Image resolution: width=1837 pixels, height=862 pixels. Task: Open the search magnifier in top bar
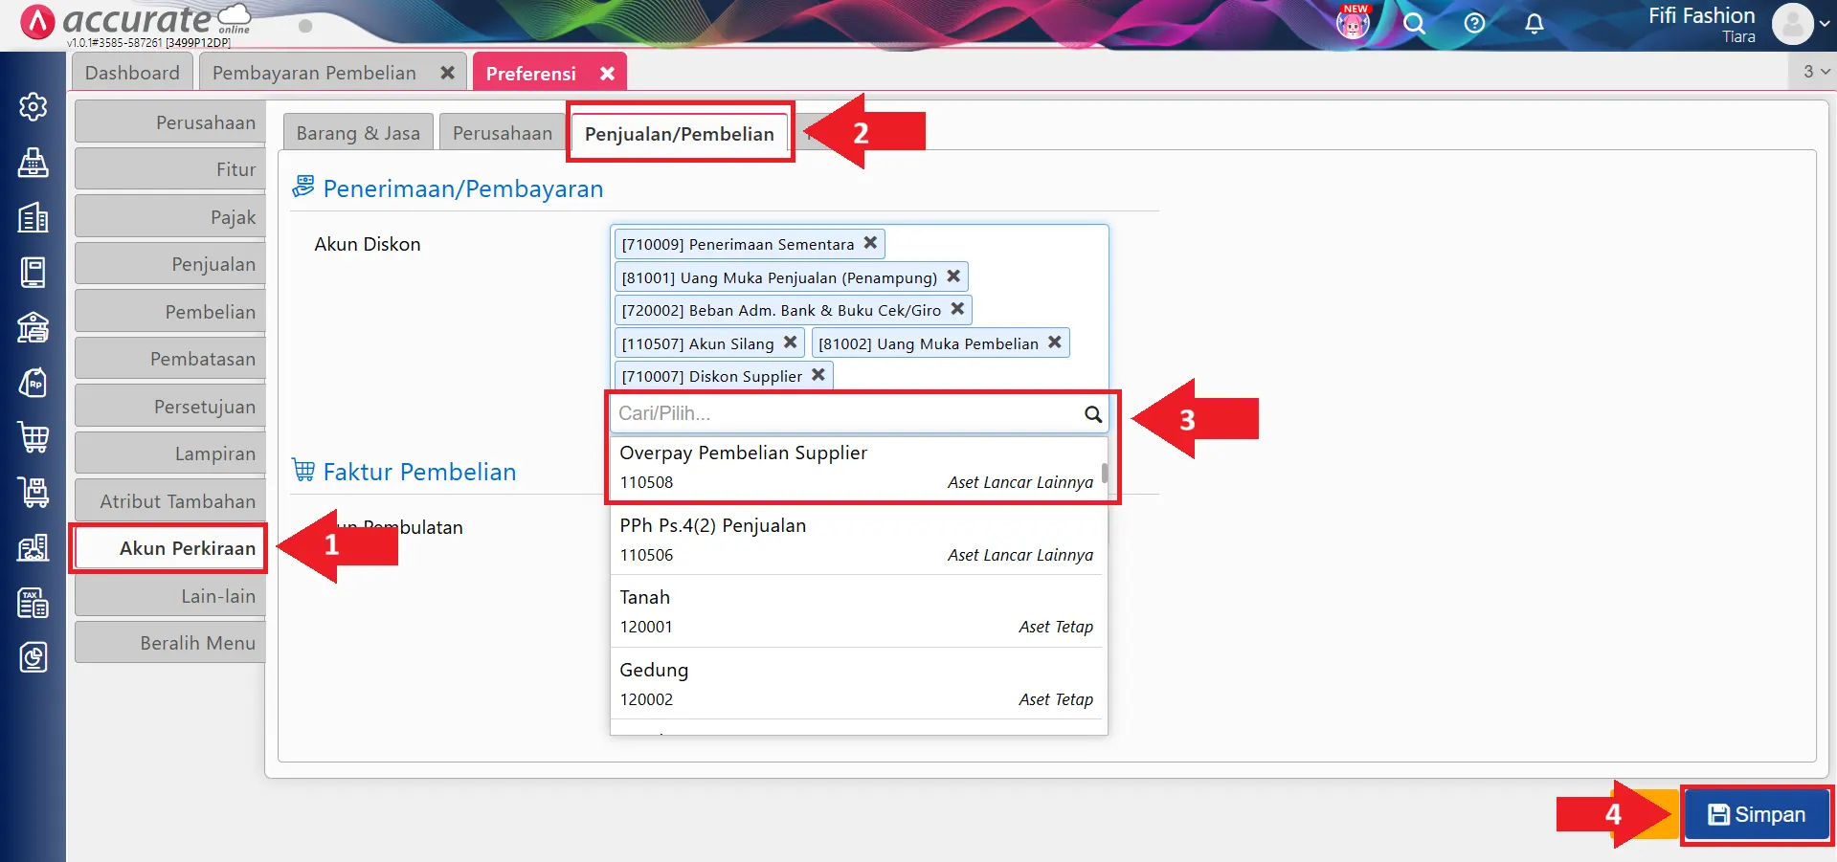pyautogui.click(x=1414, y=23)
